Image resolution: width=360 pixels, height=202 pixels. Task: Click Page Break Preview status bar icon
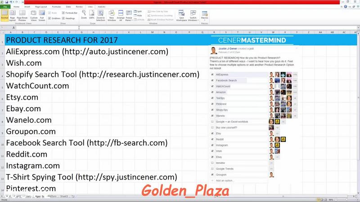click(x=325, y=200)
